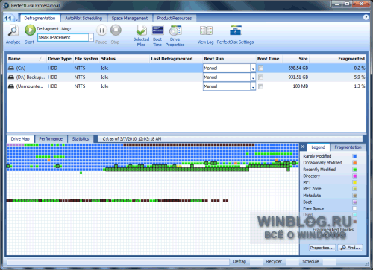This screenshot has width=373, height=270.
Task: Click the PerfectDisk title bar app icon
Action: (6, 5)
